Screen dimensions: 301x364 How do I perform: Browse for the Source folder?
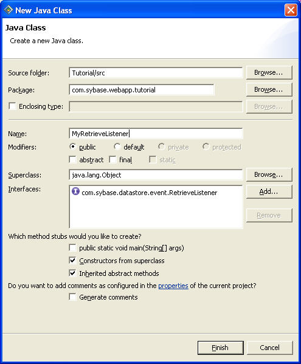[269, 73]
